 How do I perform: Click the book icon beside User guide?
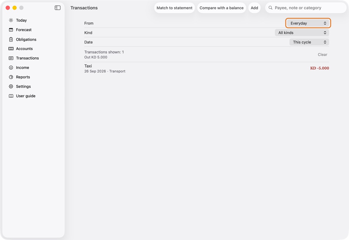pyautogui.click(x=11, y=96)
